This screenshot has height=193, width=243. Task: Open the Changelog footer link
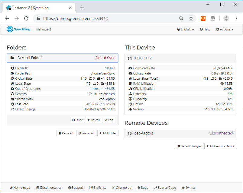[x=122, y=188]
